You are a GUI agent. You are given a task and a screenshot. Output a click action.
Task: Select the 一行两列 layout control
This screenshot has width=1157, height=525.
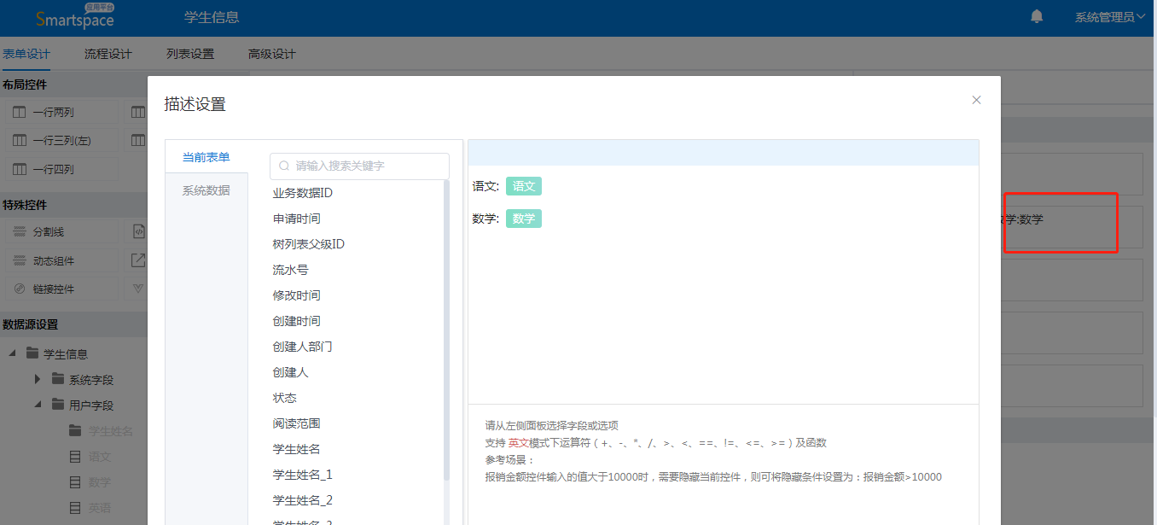click(x=61, y=112)
